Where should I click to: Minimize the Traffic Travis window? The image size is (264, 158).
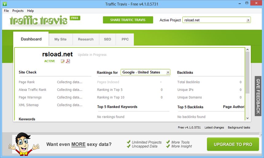click(240, 4)
